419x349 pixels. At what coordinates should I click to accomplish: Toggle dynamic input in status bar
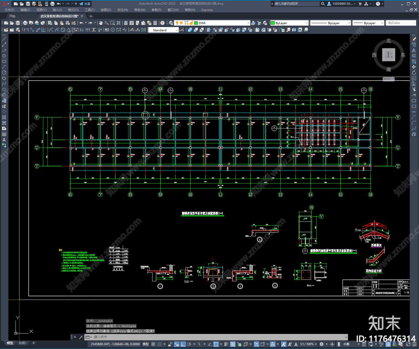pyautogui.click(x=177, y=344)
